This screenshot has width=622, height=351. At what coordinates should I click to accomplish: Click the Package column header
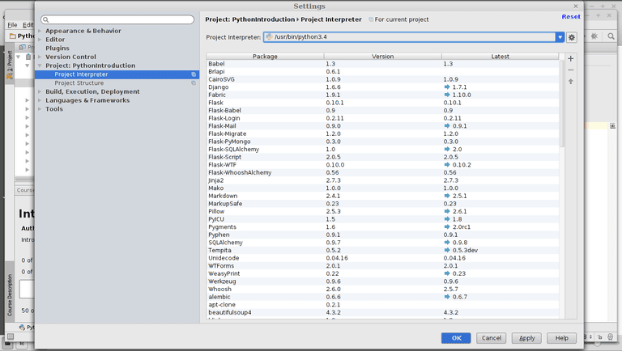tap(265, 57)
